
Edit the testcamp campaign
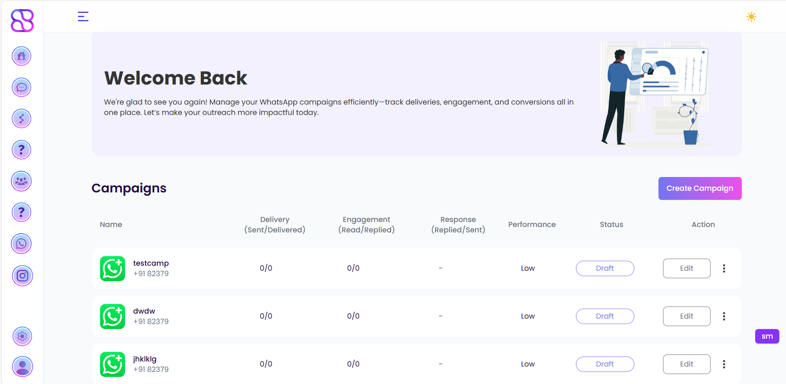686,269
